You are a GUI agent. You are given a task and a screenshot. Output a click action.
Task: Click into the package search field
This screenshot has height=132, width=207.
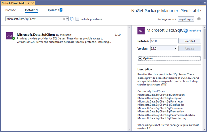point(33,19)
